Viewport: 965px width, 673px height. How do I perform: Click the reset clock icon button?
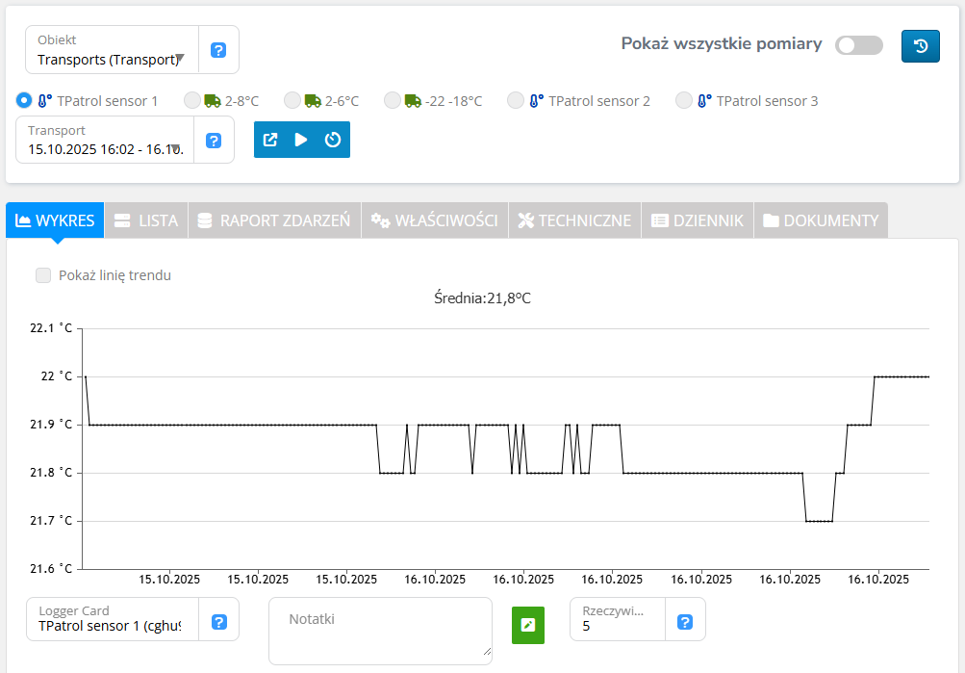tap(333, 140)
